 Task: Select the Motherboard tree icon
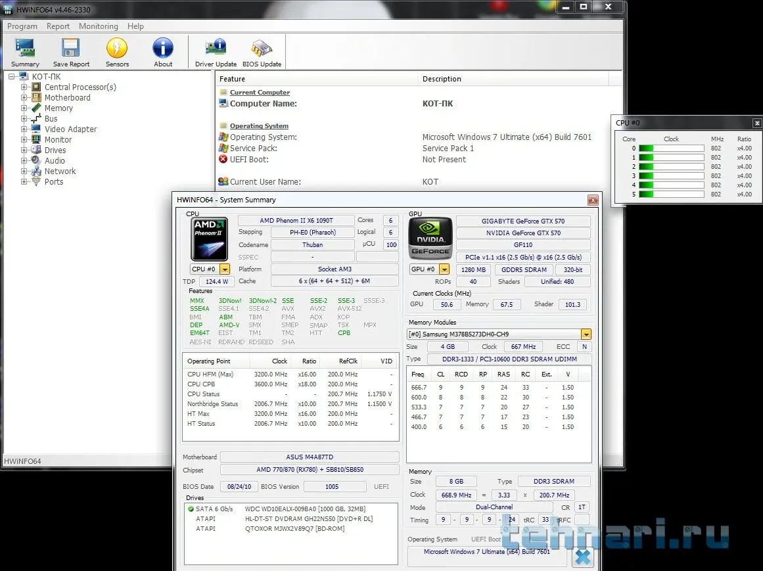point(36,97)
